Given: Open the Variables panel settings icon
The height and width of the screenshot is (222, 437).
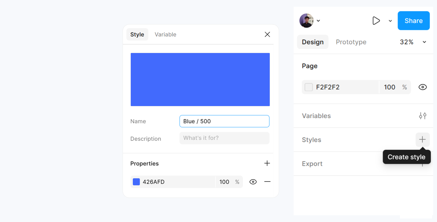Looking at the screenshot, I should (x=423, y=116).
